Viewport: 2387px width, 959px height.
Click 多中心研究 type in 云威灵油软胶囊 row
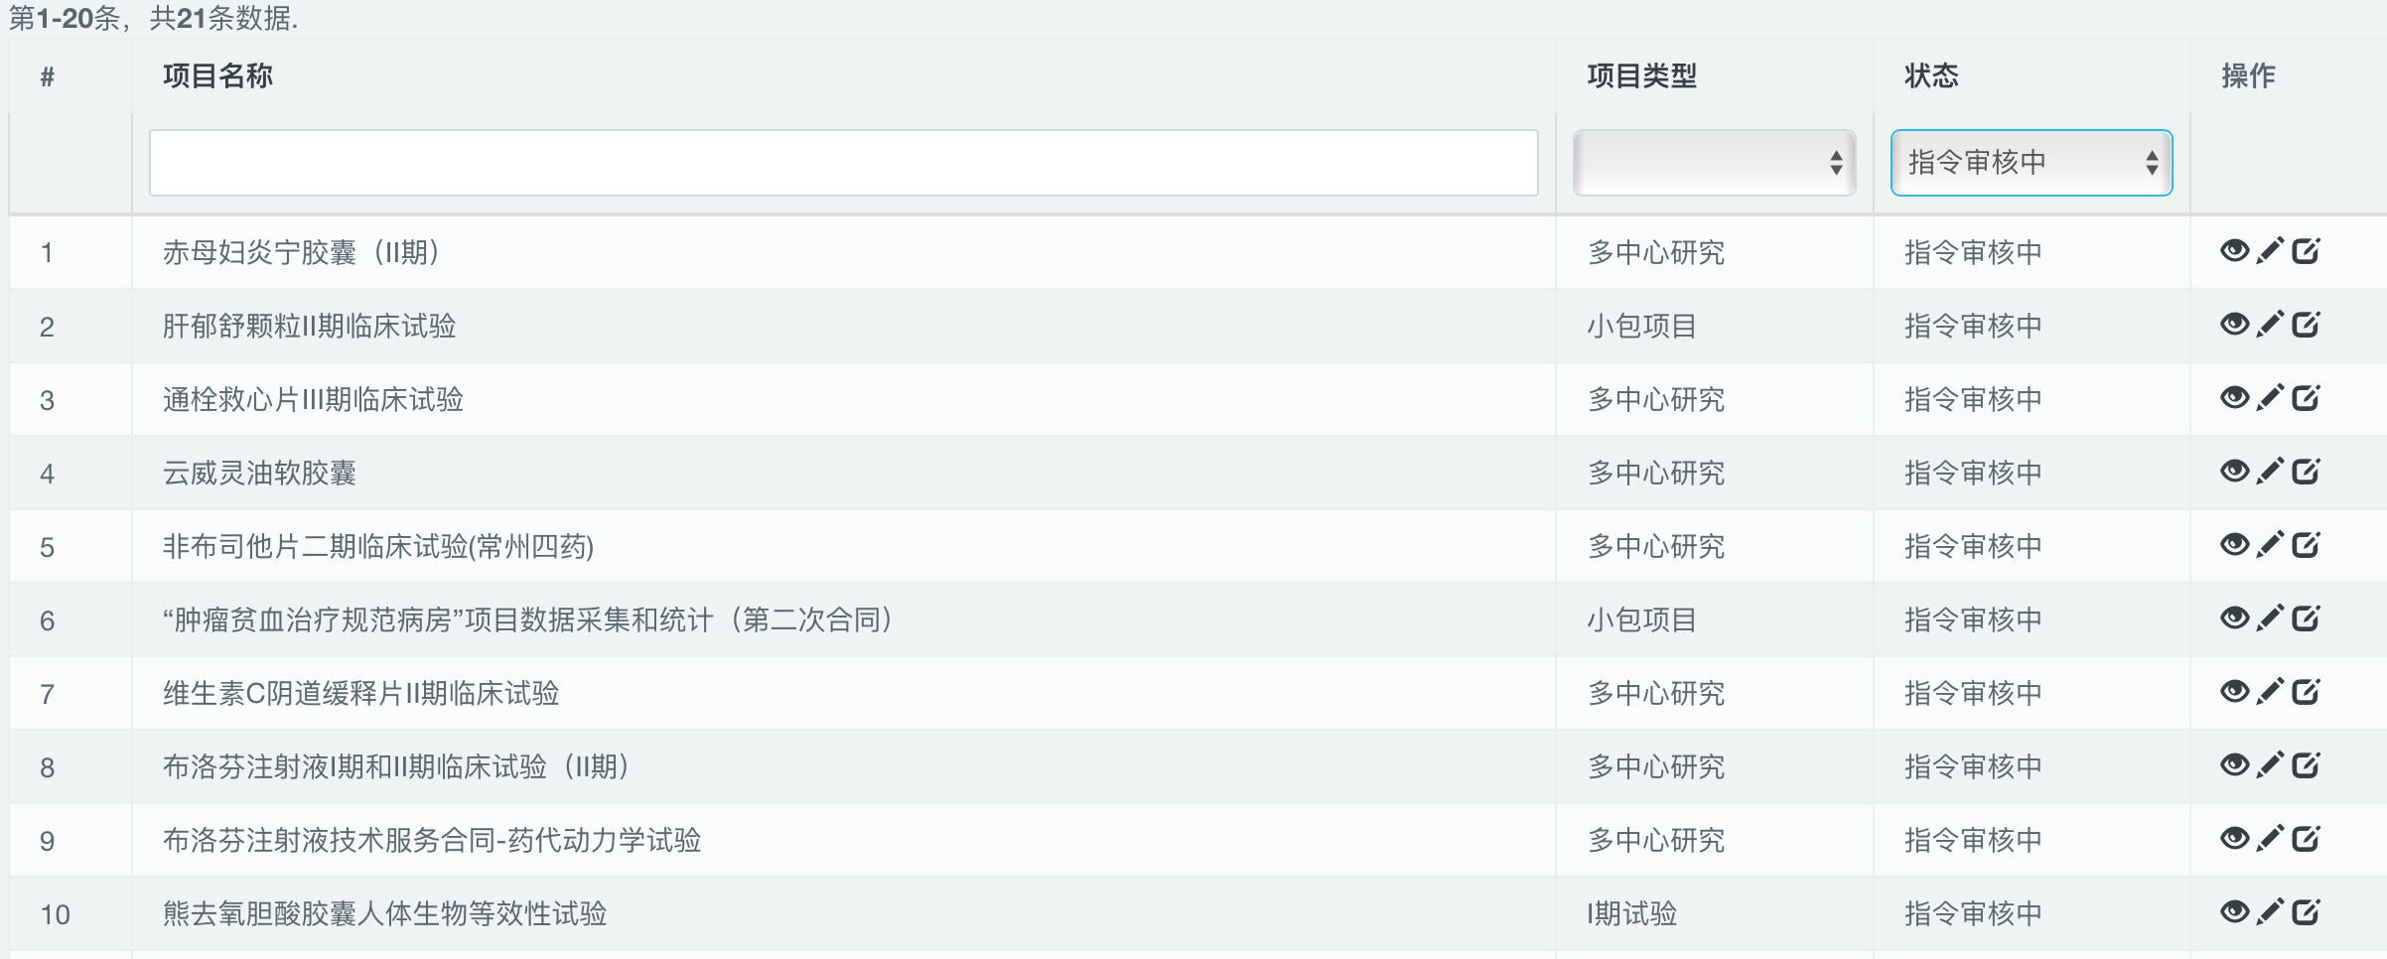click(1655, 473)
